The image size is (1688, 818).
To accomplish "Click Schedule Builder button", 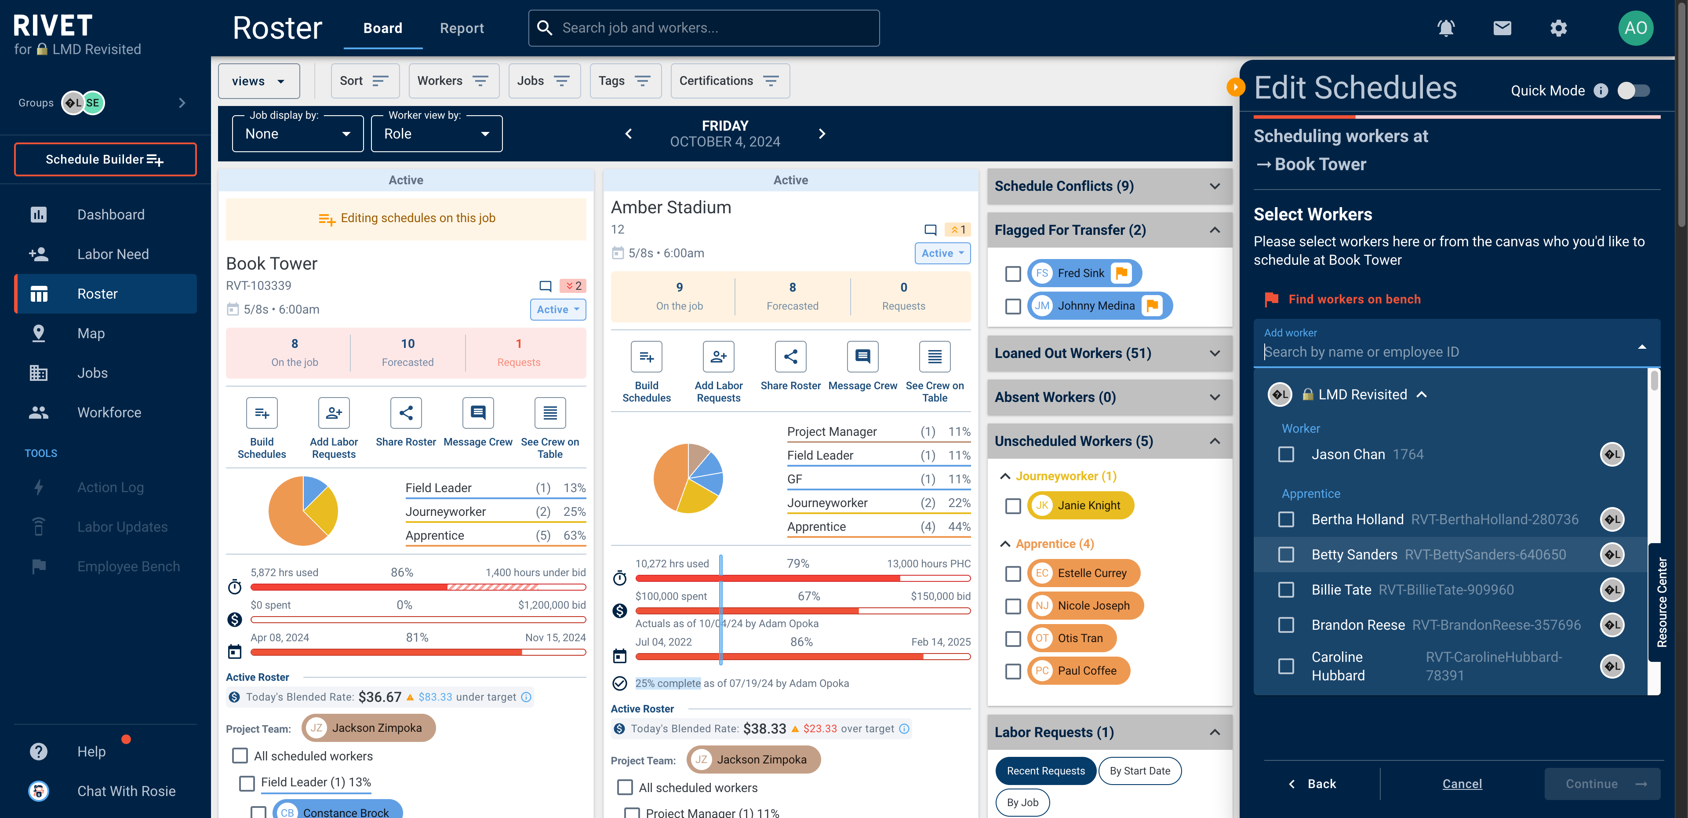I will [x=105, y=159].
